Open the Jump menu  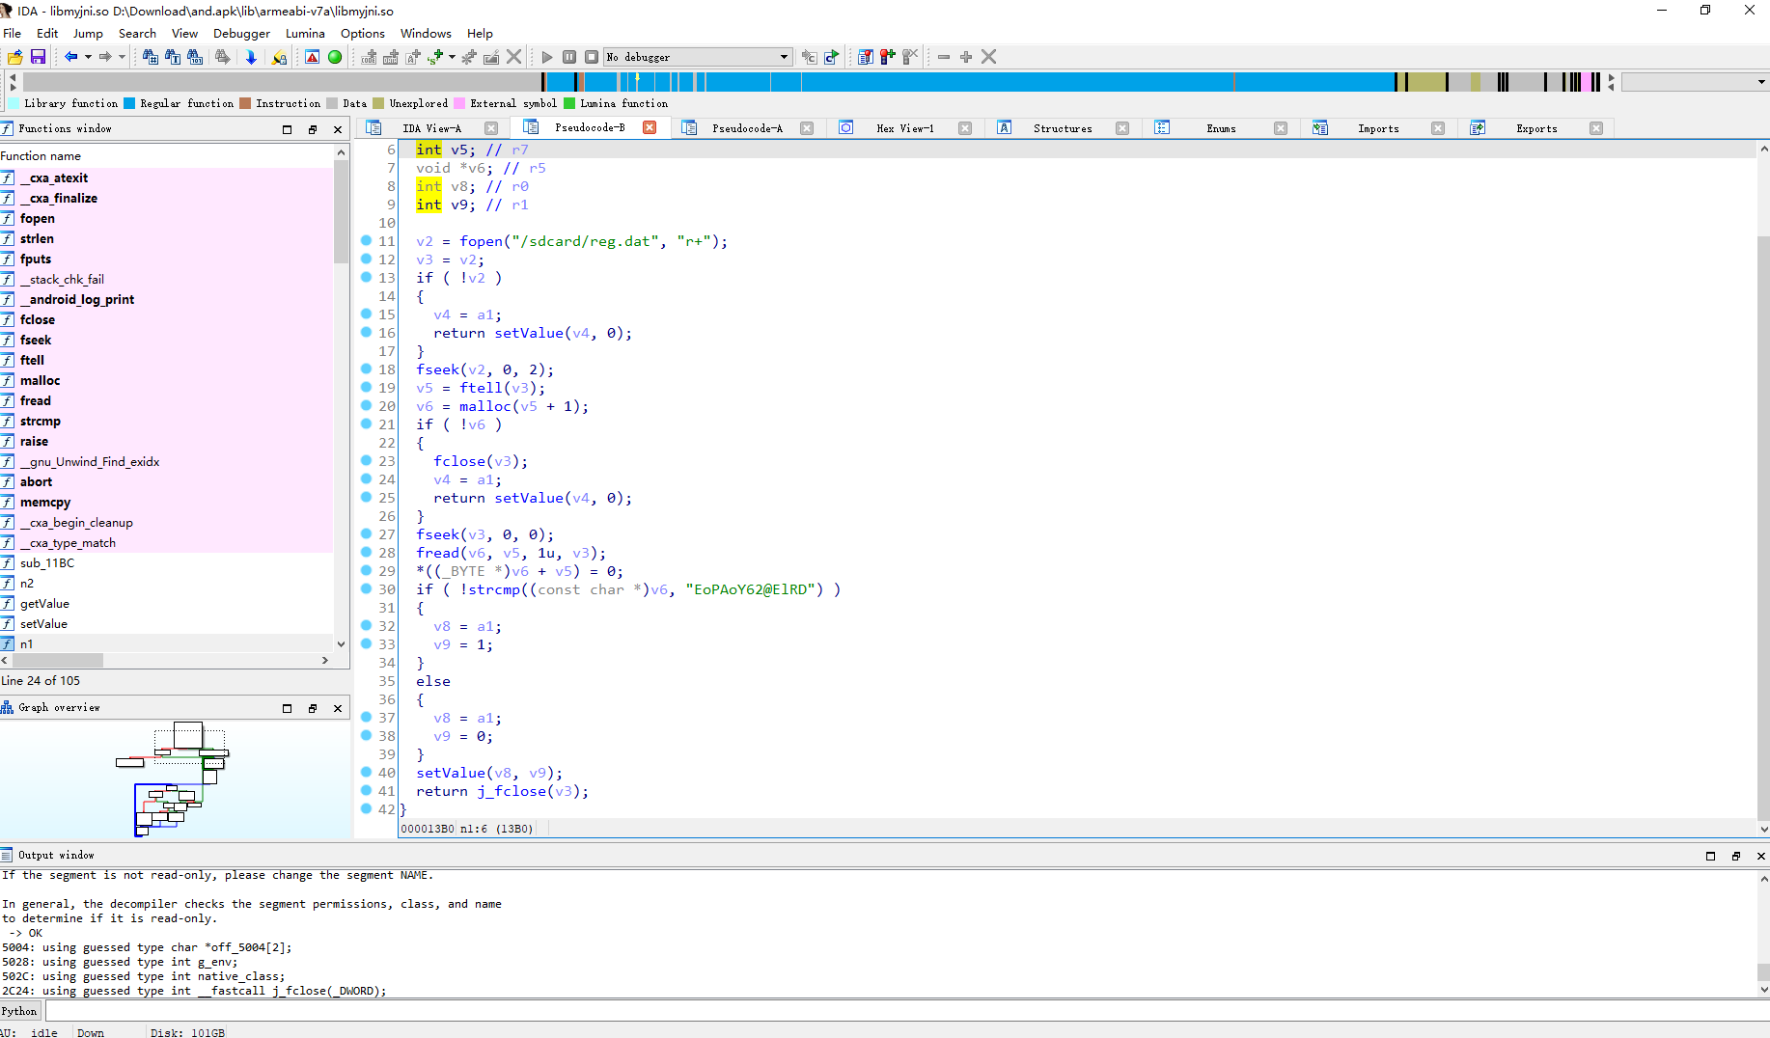[x=88, y=33]
